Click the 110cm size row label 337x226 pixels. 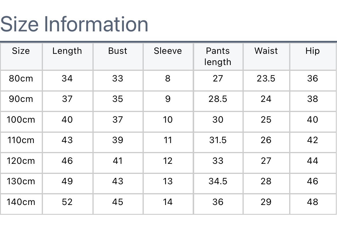pos(21,140)
